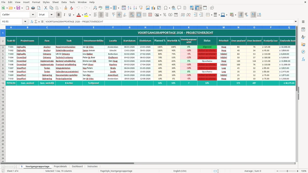This screenshot has width=308, height=173.
Task: Open sidebar Gallery panel
Action: coord(303,44)
